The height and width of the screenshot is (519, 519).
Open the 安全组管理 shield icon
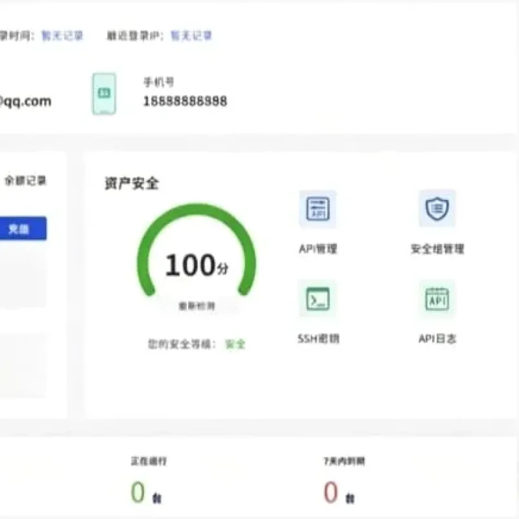tap(437, 208)
